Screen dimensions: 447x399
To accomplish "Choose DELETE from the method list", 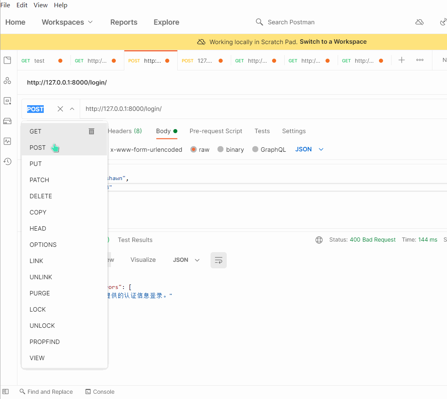I will tap(41, 196).
